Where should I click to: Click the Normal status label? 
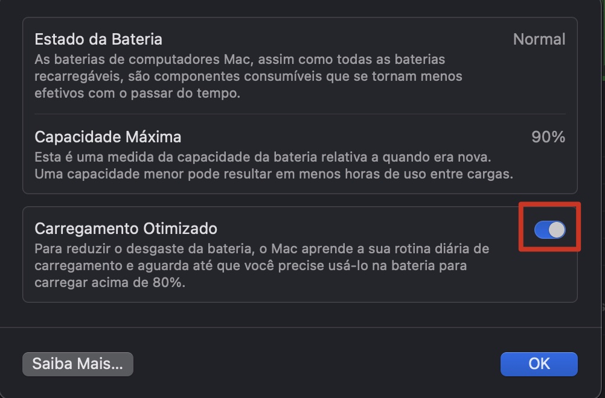click(x=539, y=39)
